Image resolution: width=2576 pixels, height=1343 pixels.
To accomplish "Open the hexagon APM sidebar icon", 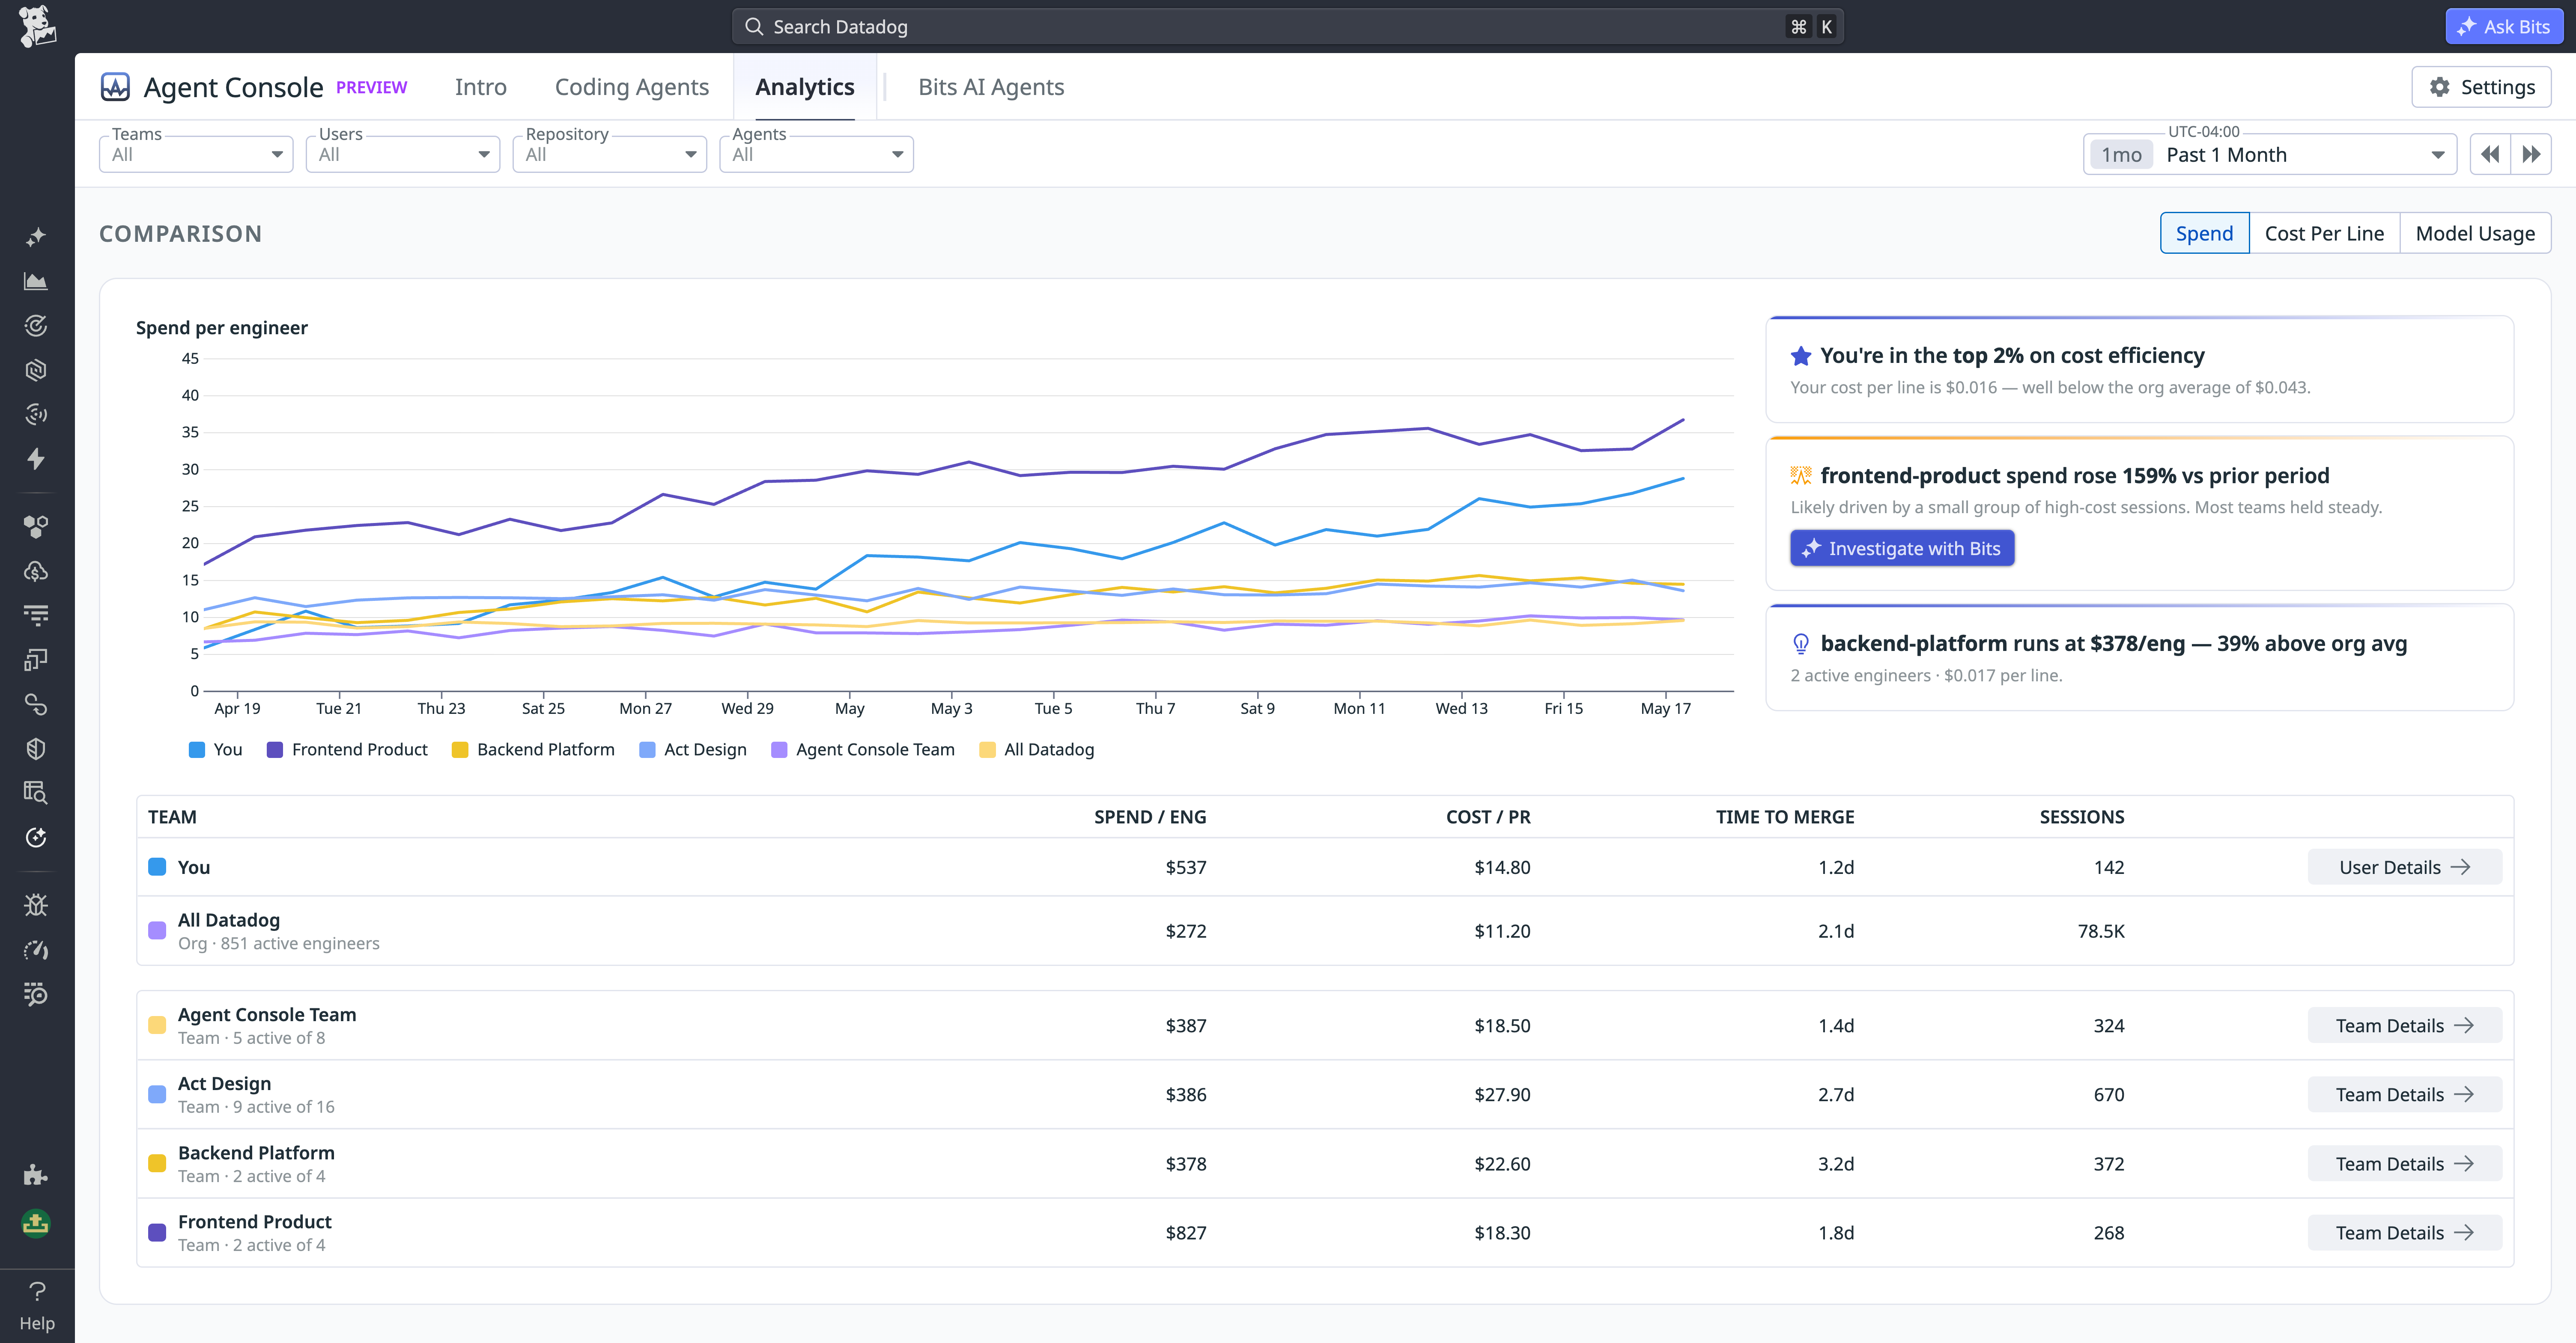I will pyautogui.click(x=36, y=371).
